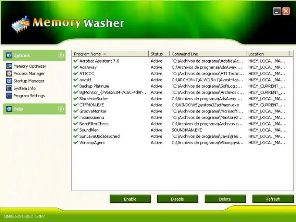
Task: Refresh the startup list
Action: (x=273, y=199)
